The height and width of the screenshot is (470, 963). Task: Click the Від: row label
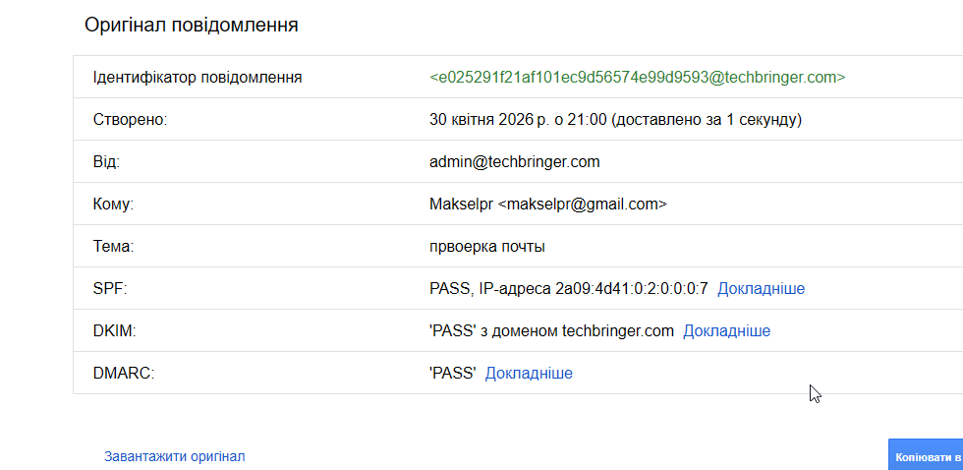coord(106,161)
